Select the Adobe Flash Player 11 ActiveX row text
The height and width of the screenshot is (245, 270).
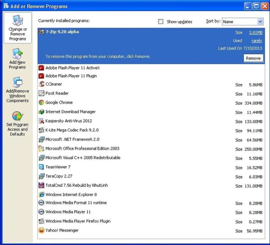[x=73, y=68]
